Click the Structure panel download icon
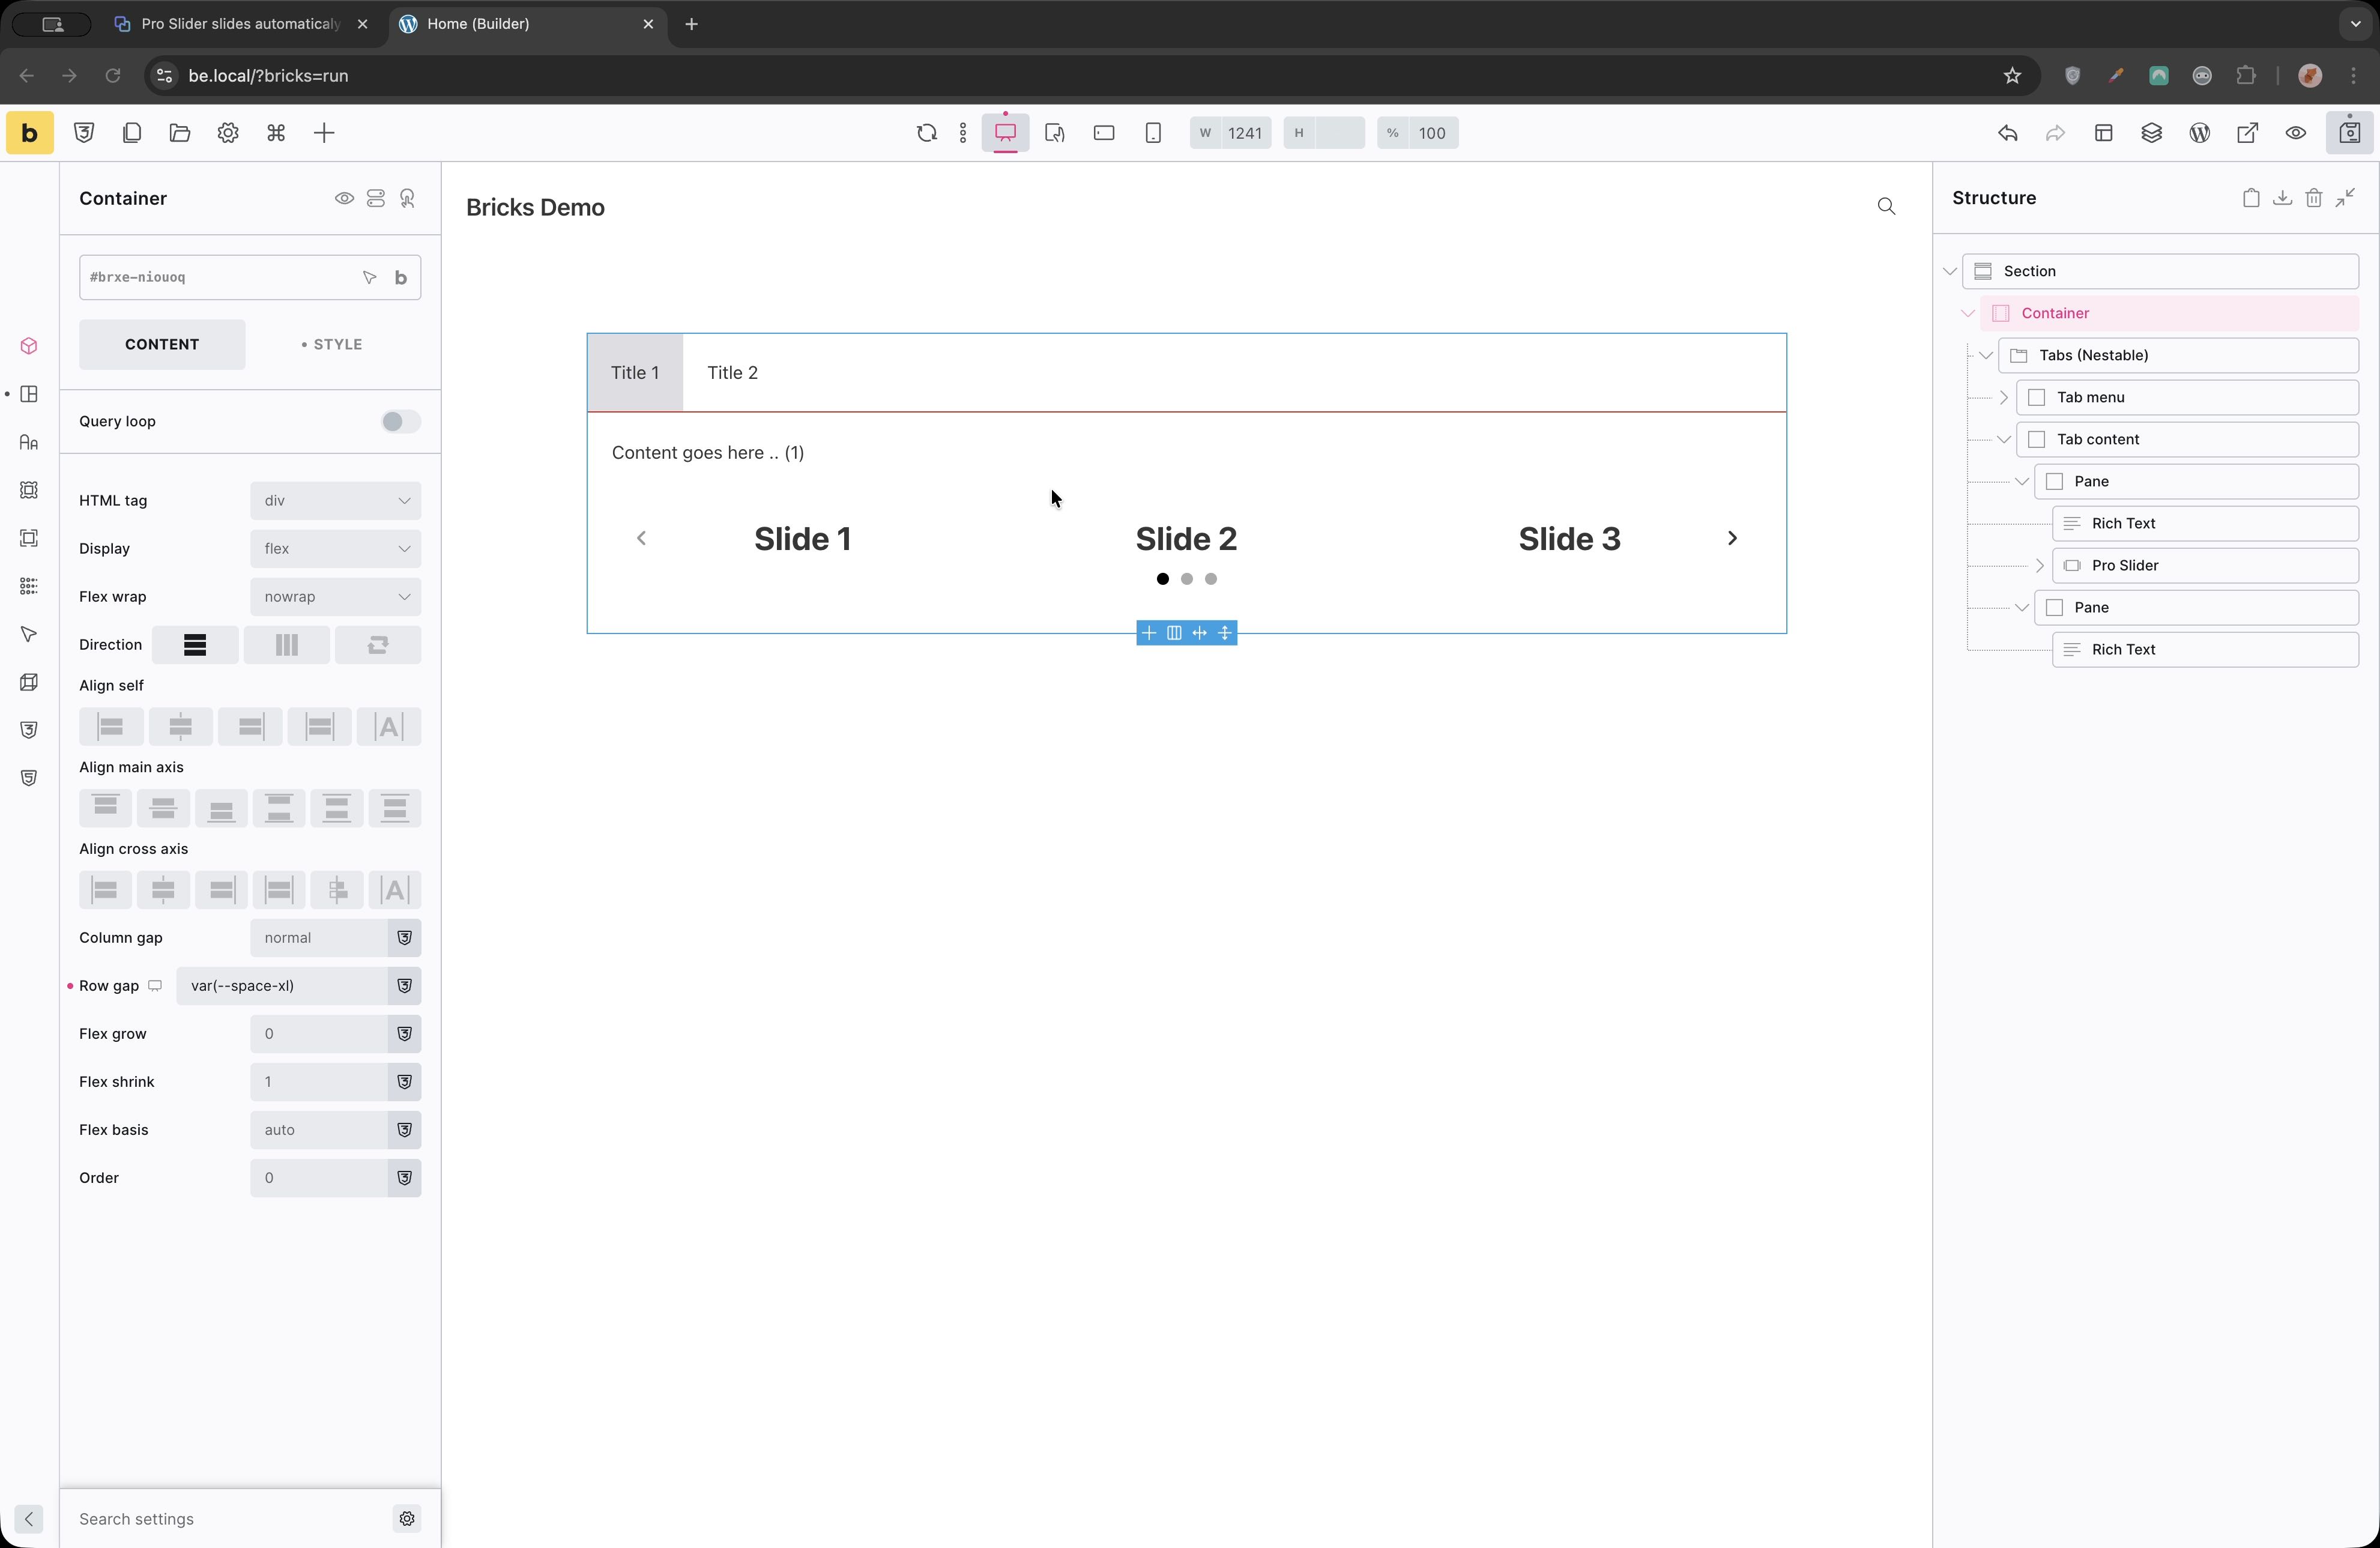This screenshot has height=1548, width=2380. coord(2283,198)
